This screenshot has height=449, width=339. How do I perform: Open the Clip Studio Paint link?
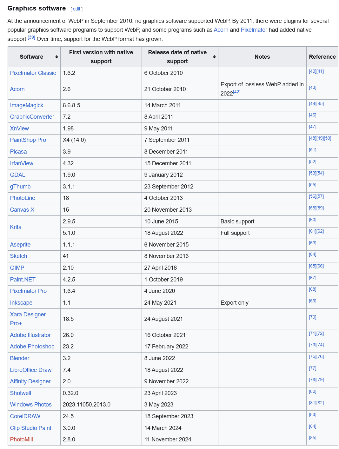tap(31, 428)
